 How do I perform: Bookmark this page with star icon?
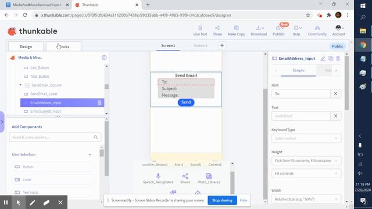(x=308, y=15)
